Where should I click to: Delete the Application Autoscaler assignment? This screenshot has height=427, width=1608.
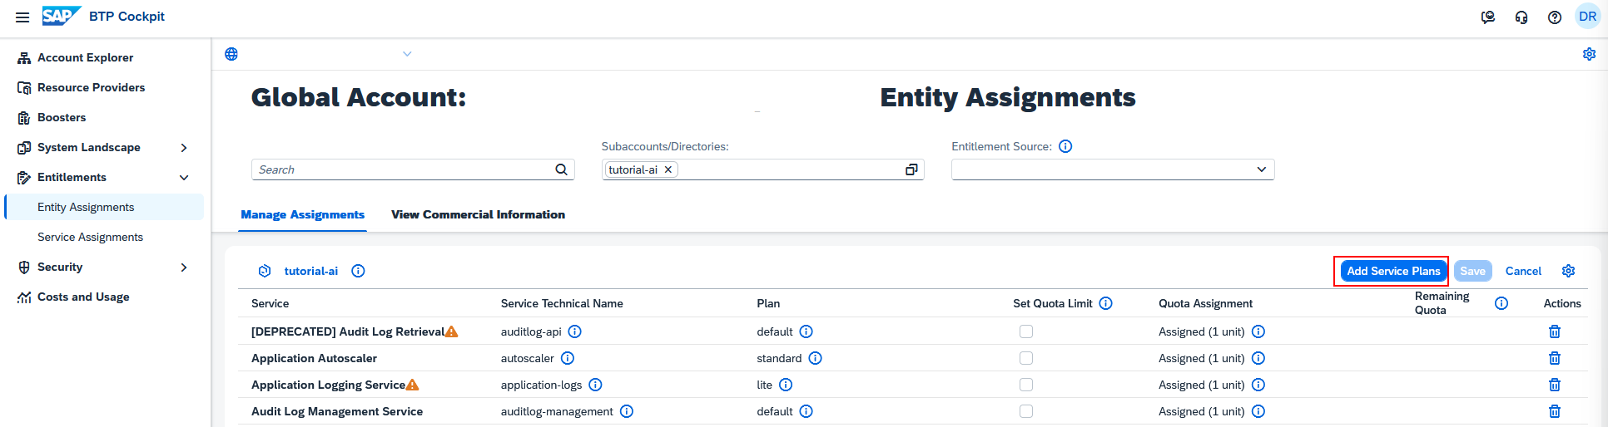point(1554,358)
